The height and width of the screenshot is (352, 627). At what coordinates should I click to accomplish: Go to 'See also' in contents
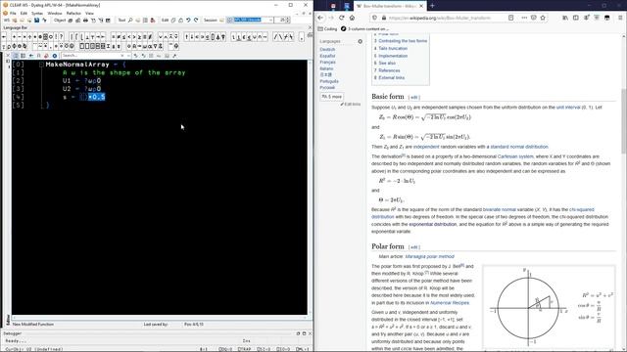point(387,63)
